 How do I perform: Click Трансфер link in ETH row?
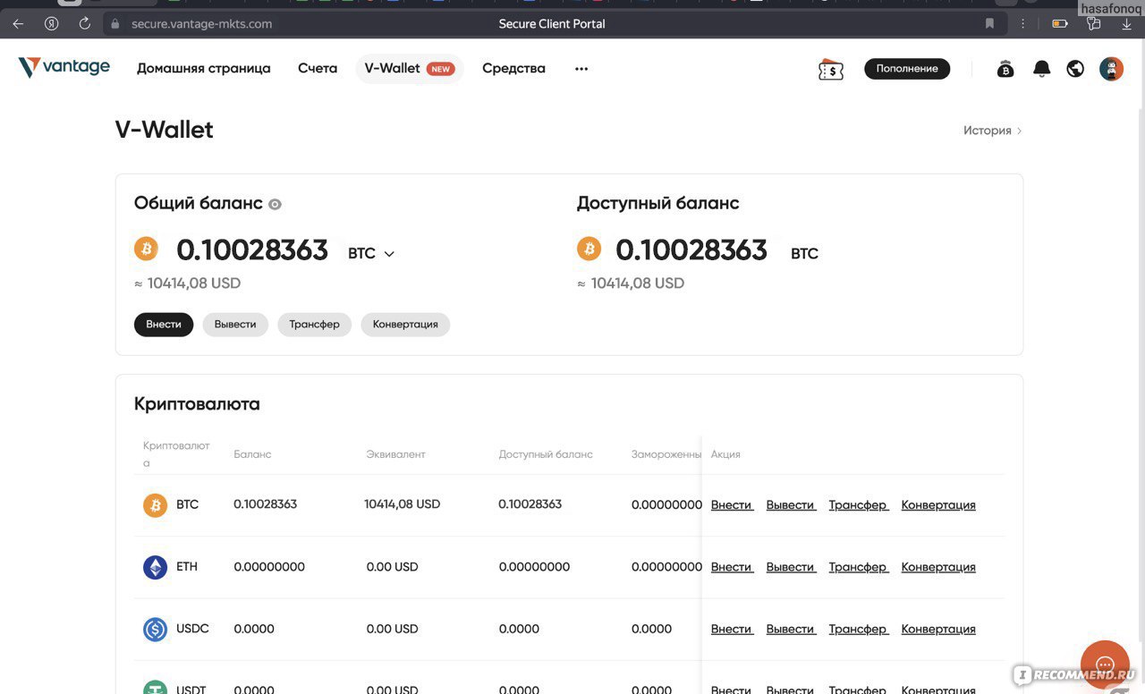click(x=858, y=567)
